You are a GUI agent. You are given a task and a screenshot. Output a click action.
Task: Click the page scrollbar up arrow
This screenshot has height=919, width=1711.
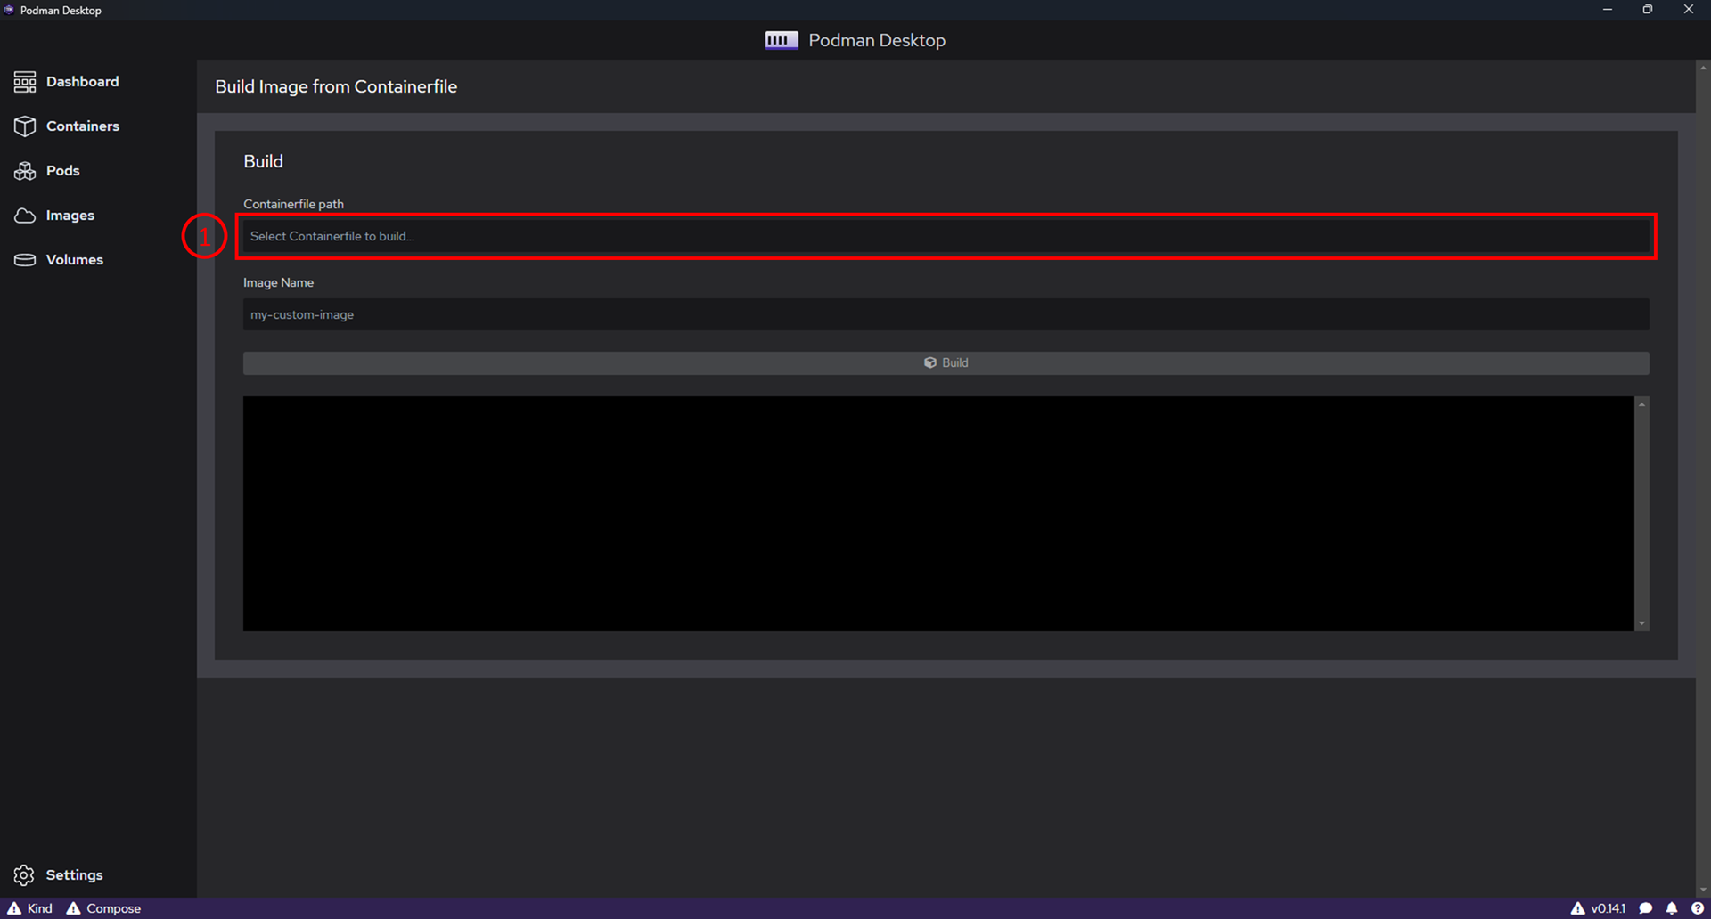click(1703, 68)
